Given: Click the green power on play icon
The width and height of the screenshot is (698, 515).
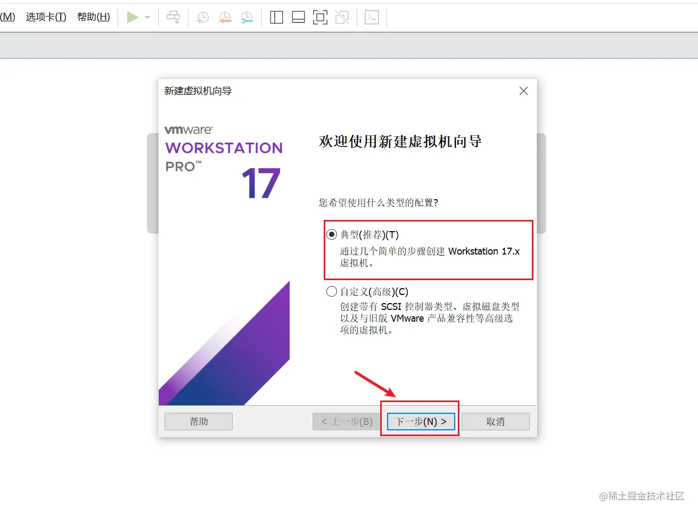Looking at the screenshot, I should coord(133,18).
